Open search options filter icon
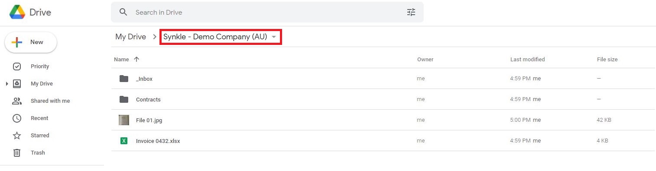The image size is (656, 171). (x=411, y=12)
